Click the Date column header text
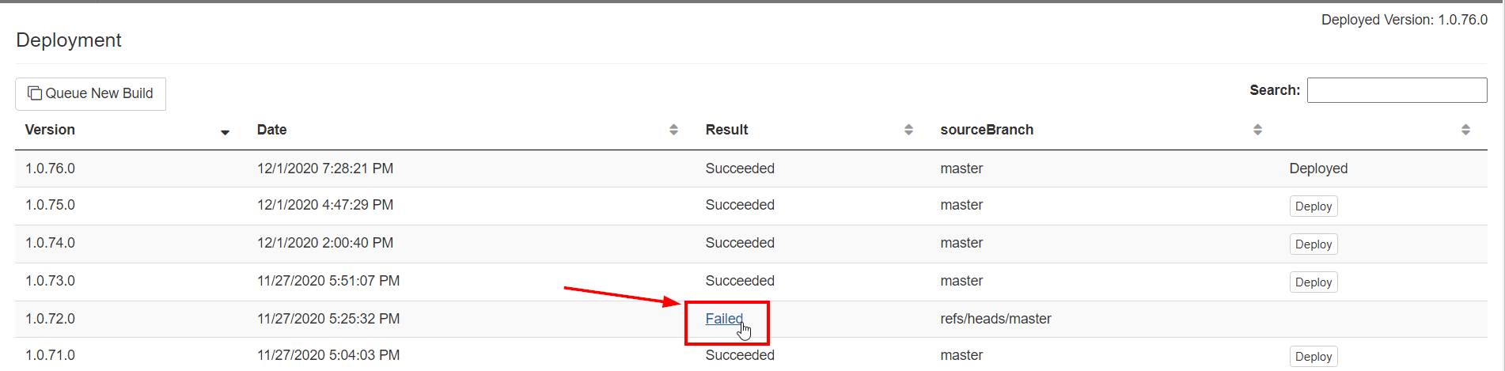The width and height of the screenshot is (1505, 371). click(x=271, y=130)
